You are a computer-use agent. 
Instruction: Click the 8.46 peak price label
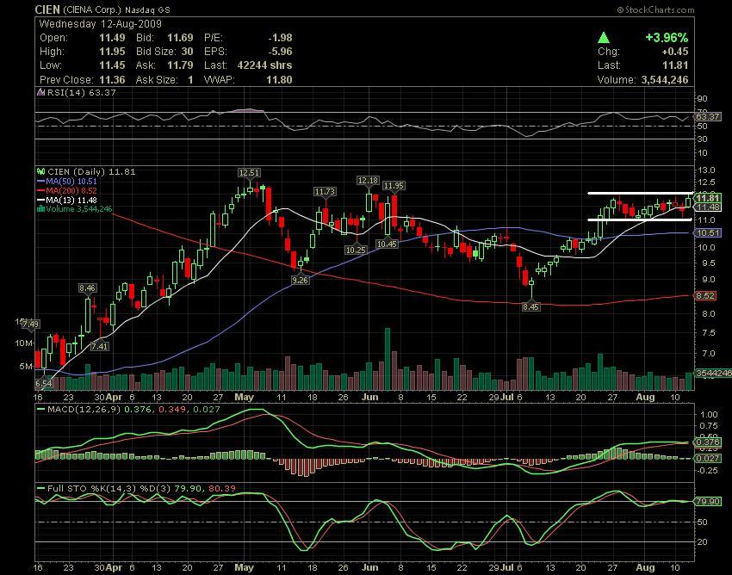click(x=88, y=288)
